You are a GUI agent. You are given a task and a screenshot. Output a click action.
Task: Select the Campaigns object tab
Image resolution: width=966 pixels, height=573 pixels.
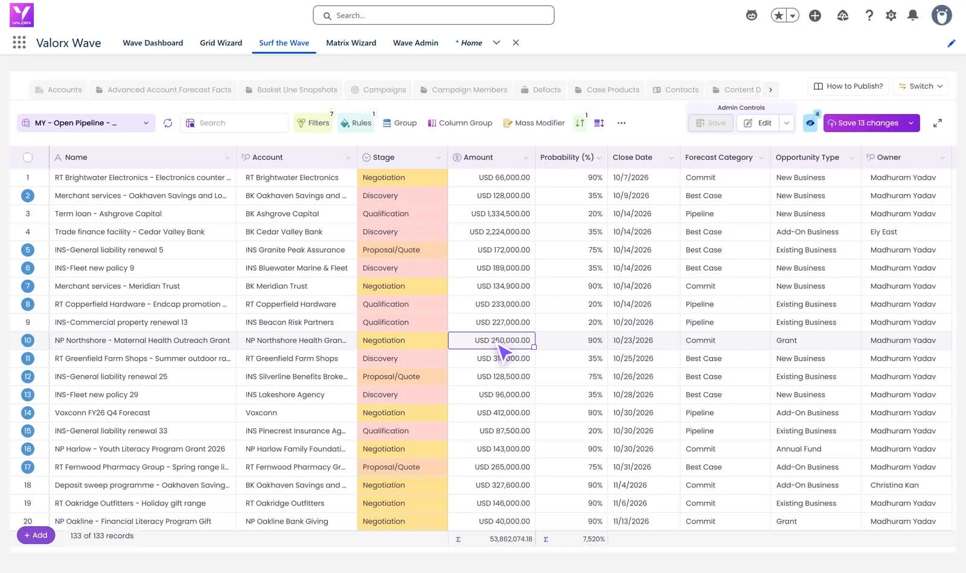(379, 90)
